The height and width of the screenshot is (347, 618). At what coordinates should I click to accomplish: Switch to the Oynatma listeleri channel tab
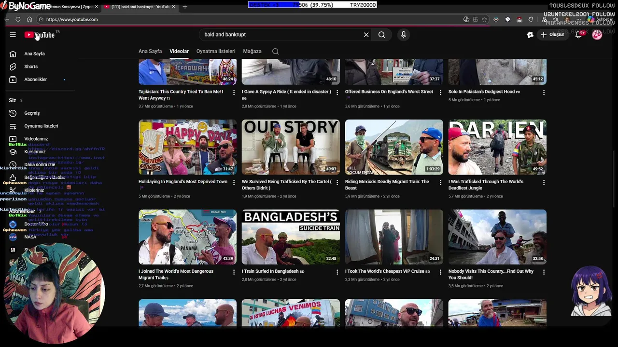pyautogui.click(x=216, y=51)
